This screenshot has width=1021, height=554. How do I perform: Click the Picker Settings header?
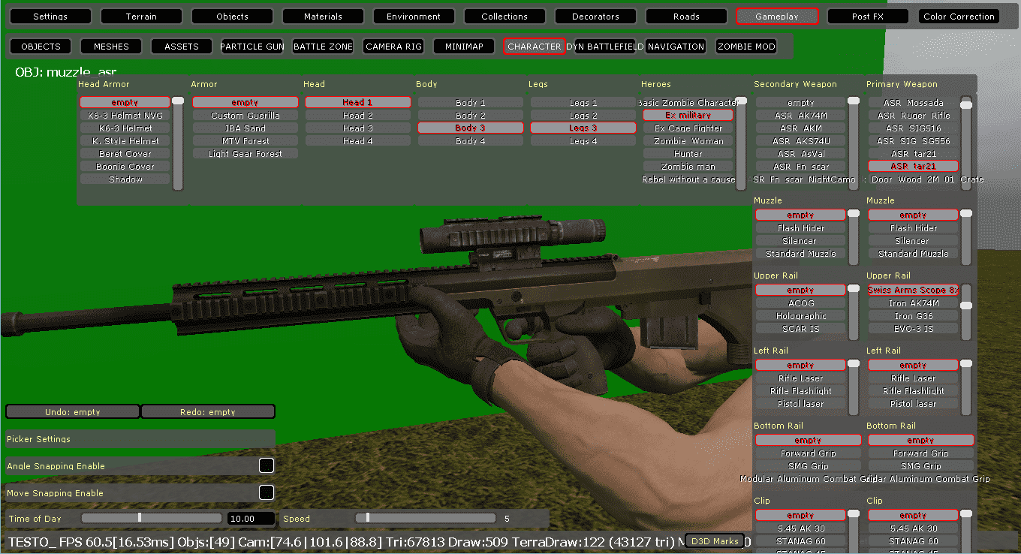[140, 438]
